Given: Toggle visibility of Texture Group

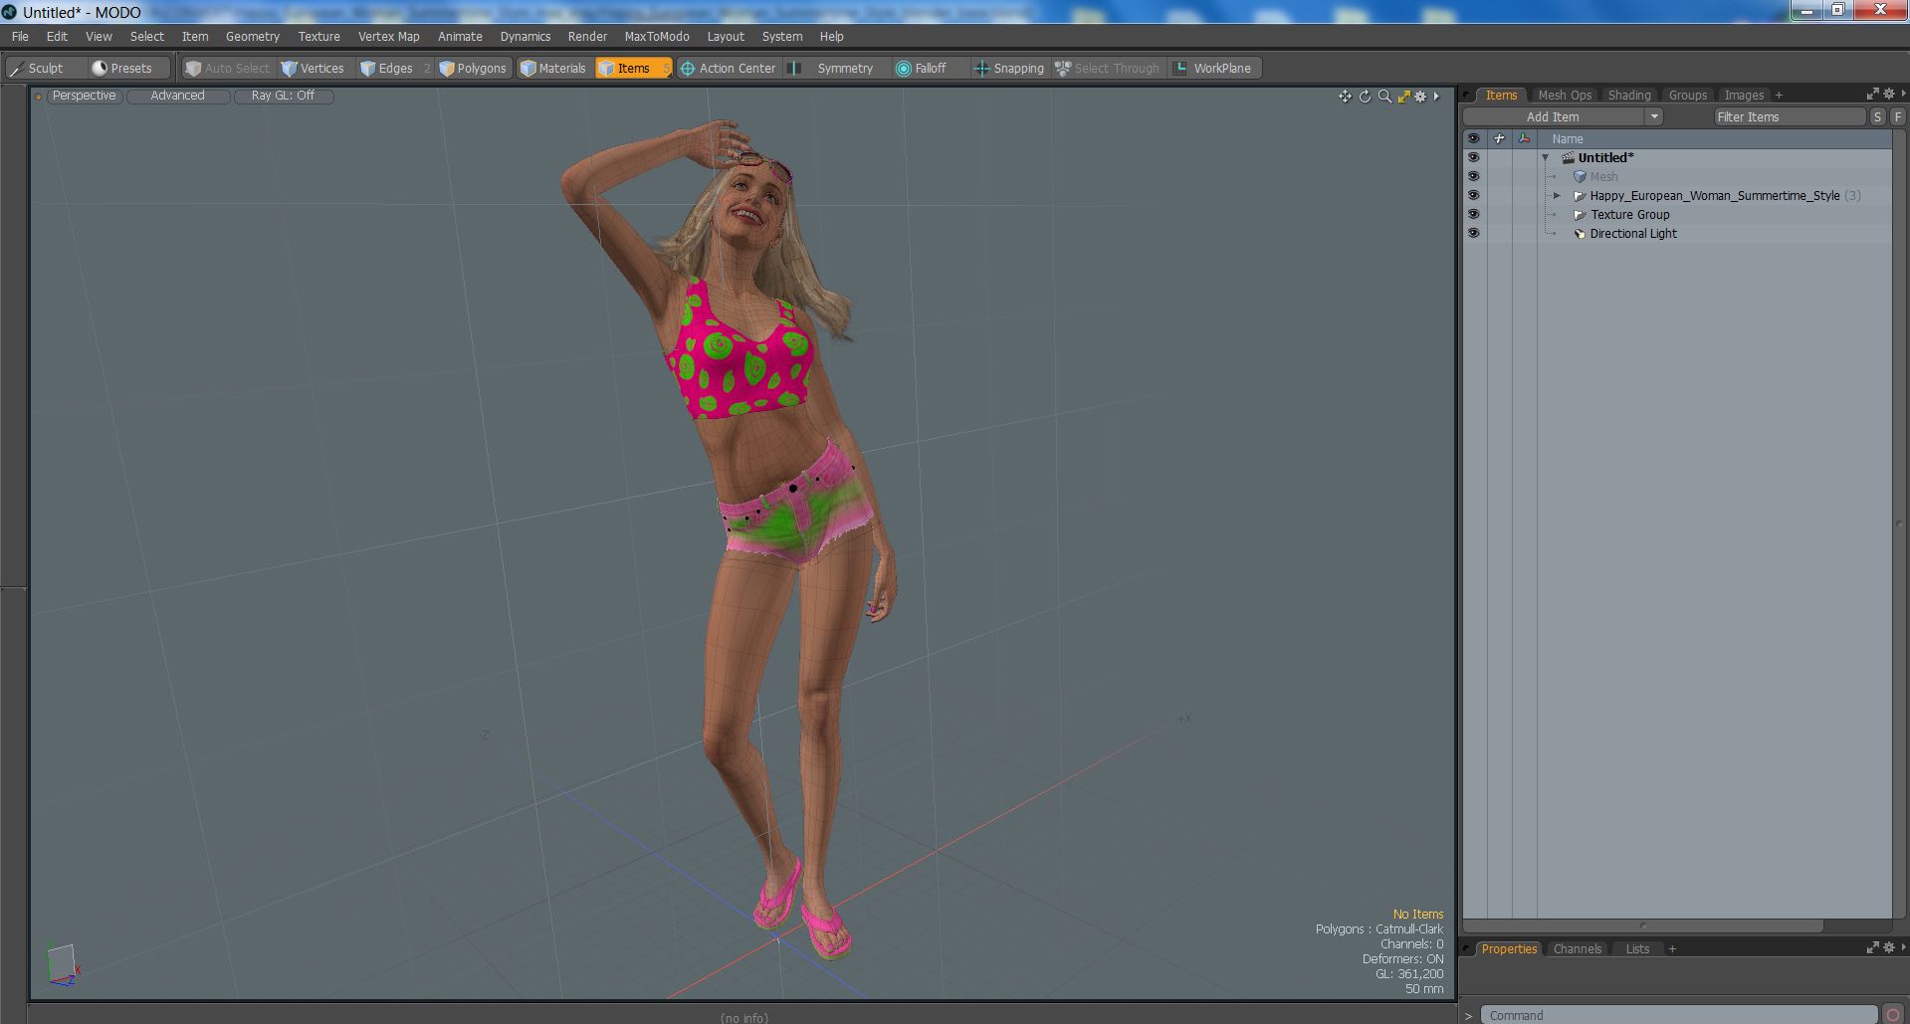Looking at the screenshot, I should point(1474,215).
